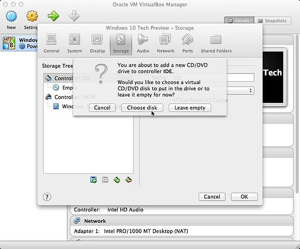The image size is (300, 249).
Task: Select the Audio settings icon
Action: (x=143, y=44)
